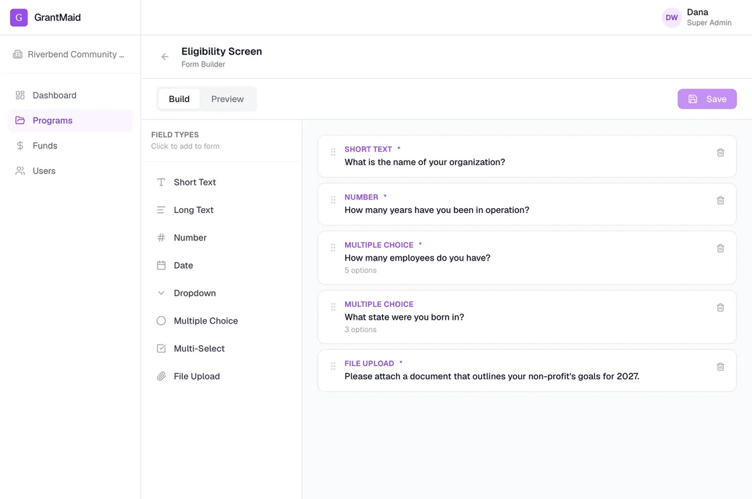
Task: Click the '3 options' text
Action: [x=361, y=330]
